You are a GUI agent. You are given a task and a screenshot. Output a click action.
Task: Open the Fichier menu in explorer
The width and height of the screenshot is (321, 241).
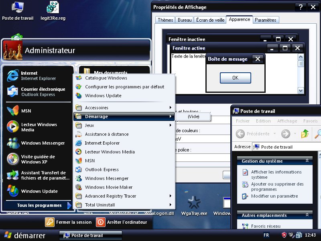coord(243,121)
